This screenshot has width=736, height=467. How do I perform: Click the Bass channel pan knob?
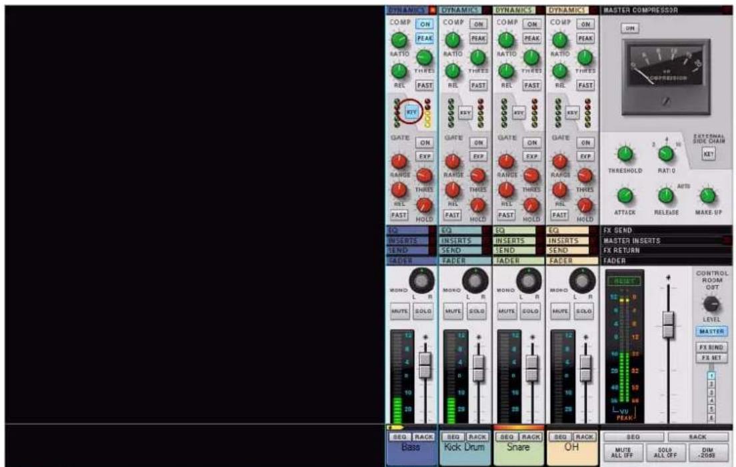click(x=421, y=281)
